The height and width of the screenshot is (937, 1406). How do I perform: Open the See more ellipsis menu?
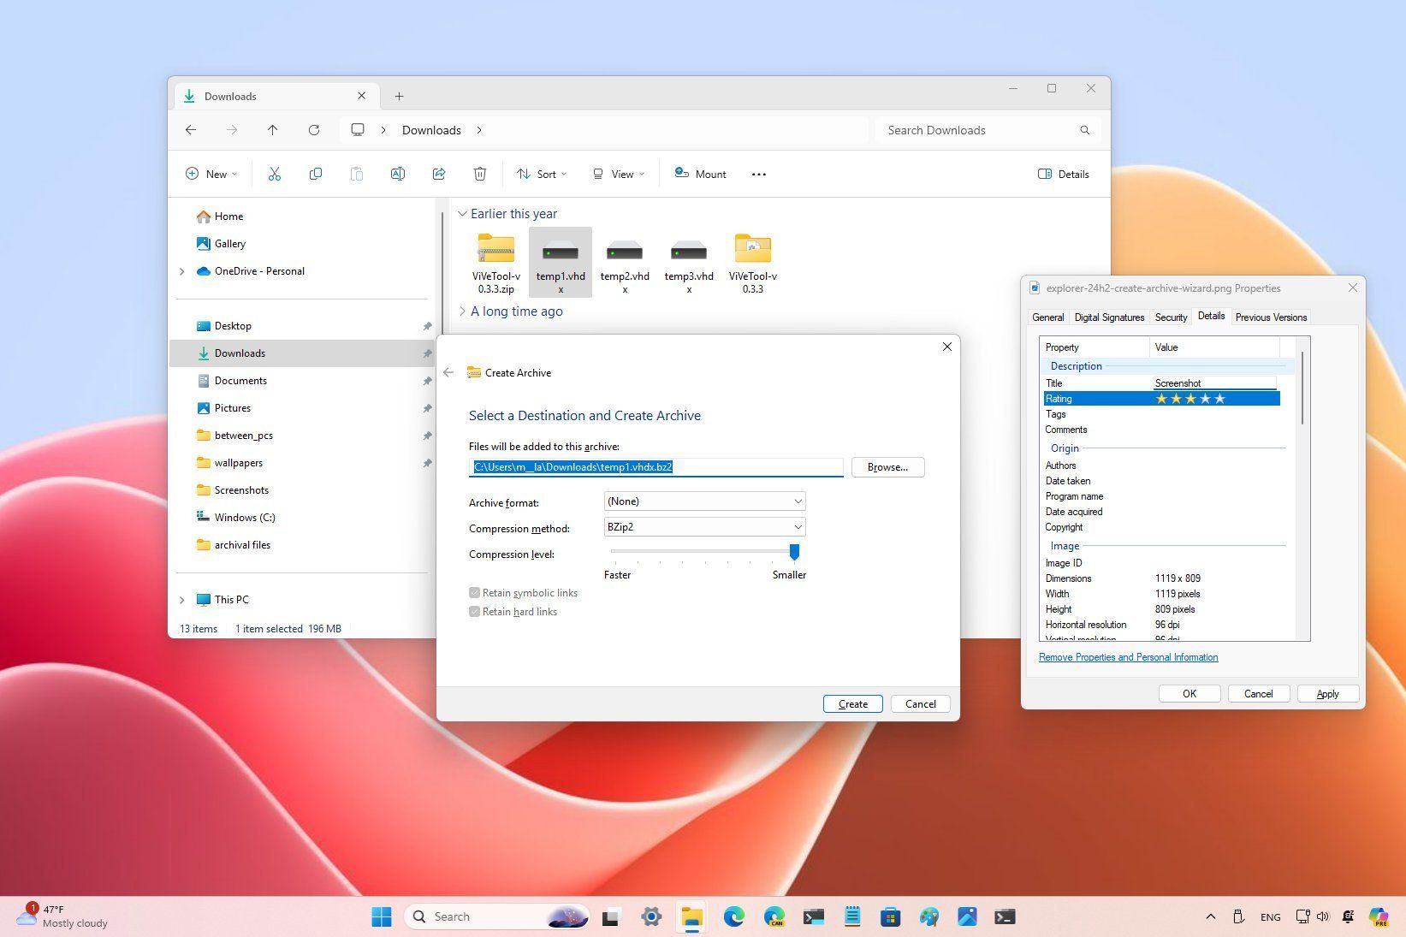click(758, 174)
